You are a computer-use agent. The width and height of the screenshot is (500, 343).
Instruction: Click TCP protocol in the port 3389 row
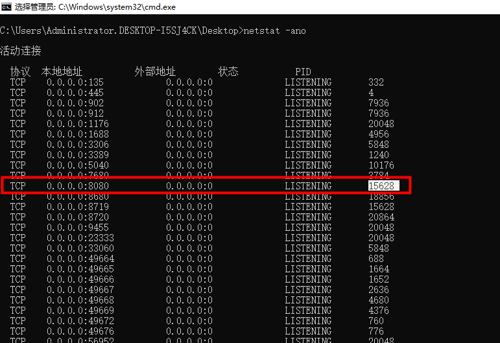pyautogui.click(x=18, y=155)
